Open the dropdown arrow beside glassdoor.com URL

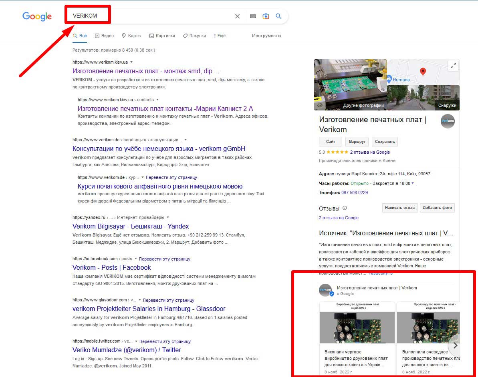pos(139,300)
